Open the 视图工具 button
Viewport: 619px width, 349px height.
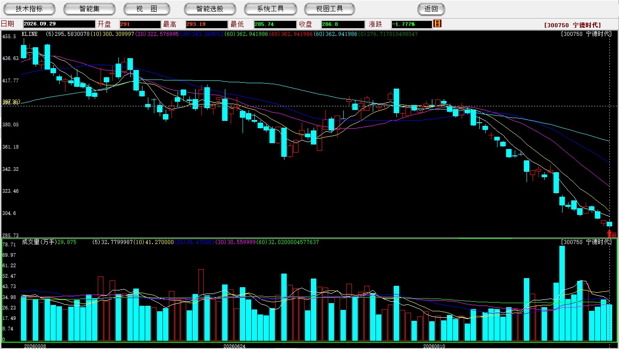coord(330,9)
